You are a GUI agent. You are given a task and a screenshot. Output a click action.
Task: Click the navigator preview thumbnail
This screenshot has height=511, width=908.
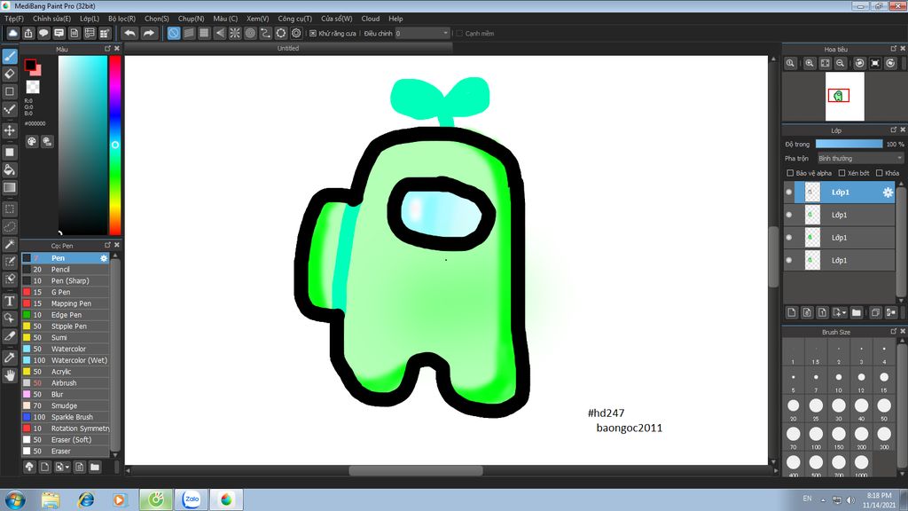point(844,96)
